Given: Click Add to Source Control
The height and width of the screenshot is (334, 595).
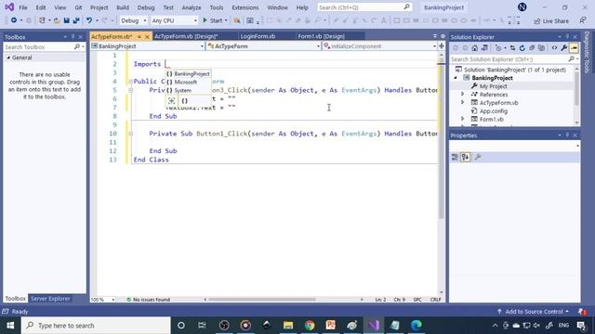Looking at the screenshot, I should (x=534, y=312).
